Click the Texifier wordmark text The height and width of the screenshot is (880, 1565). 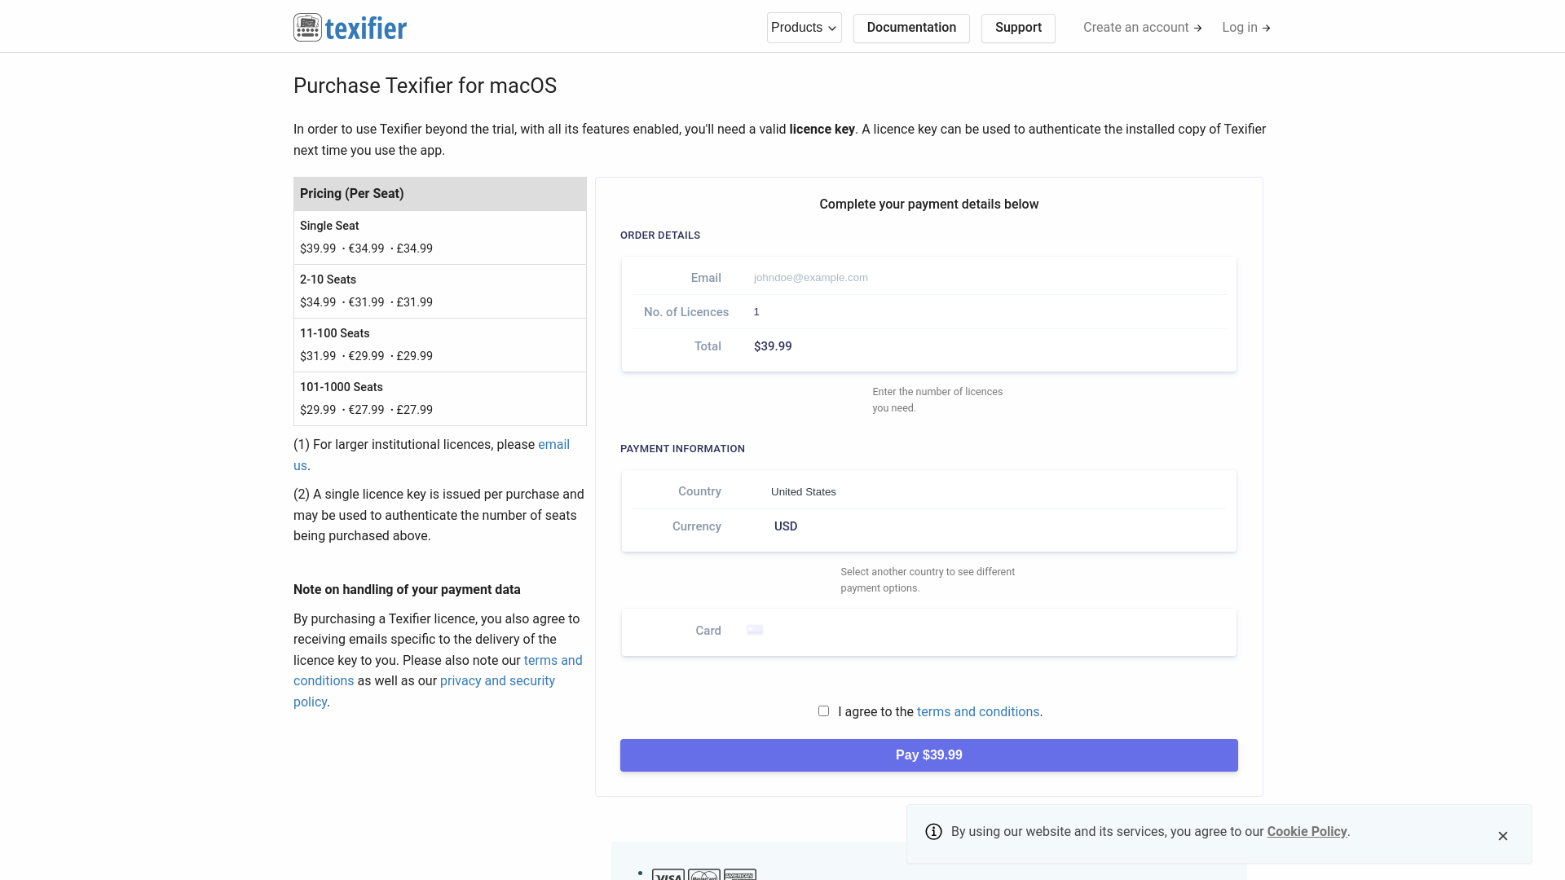click(x=366, y=29)
